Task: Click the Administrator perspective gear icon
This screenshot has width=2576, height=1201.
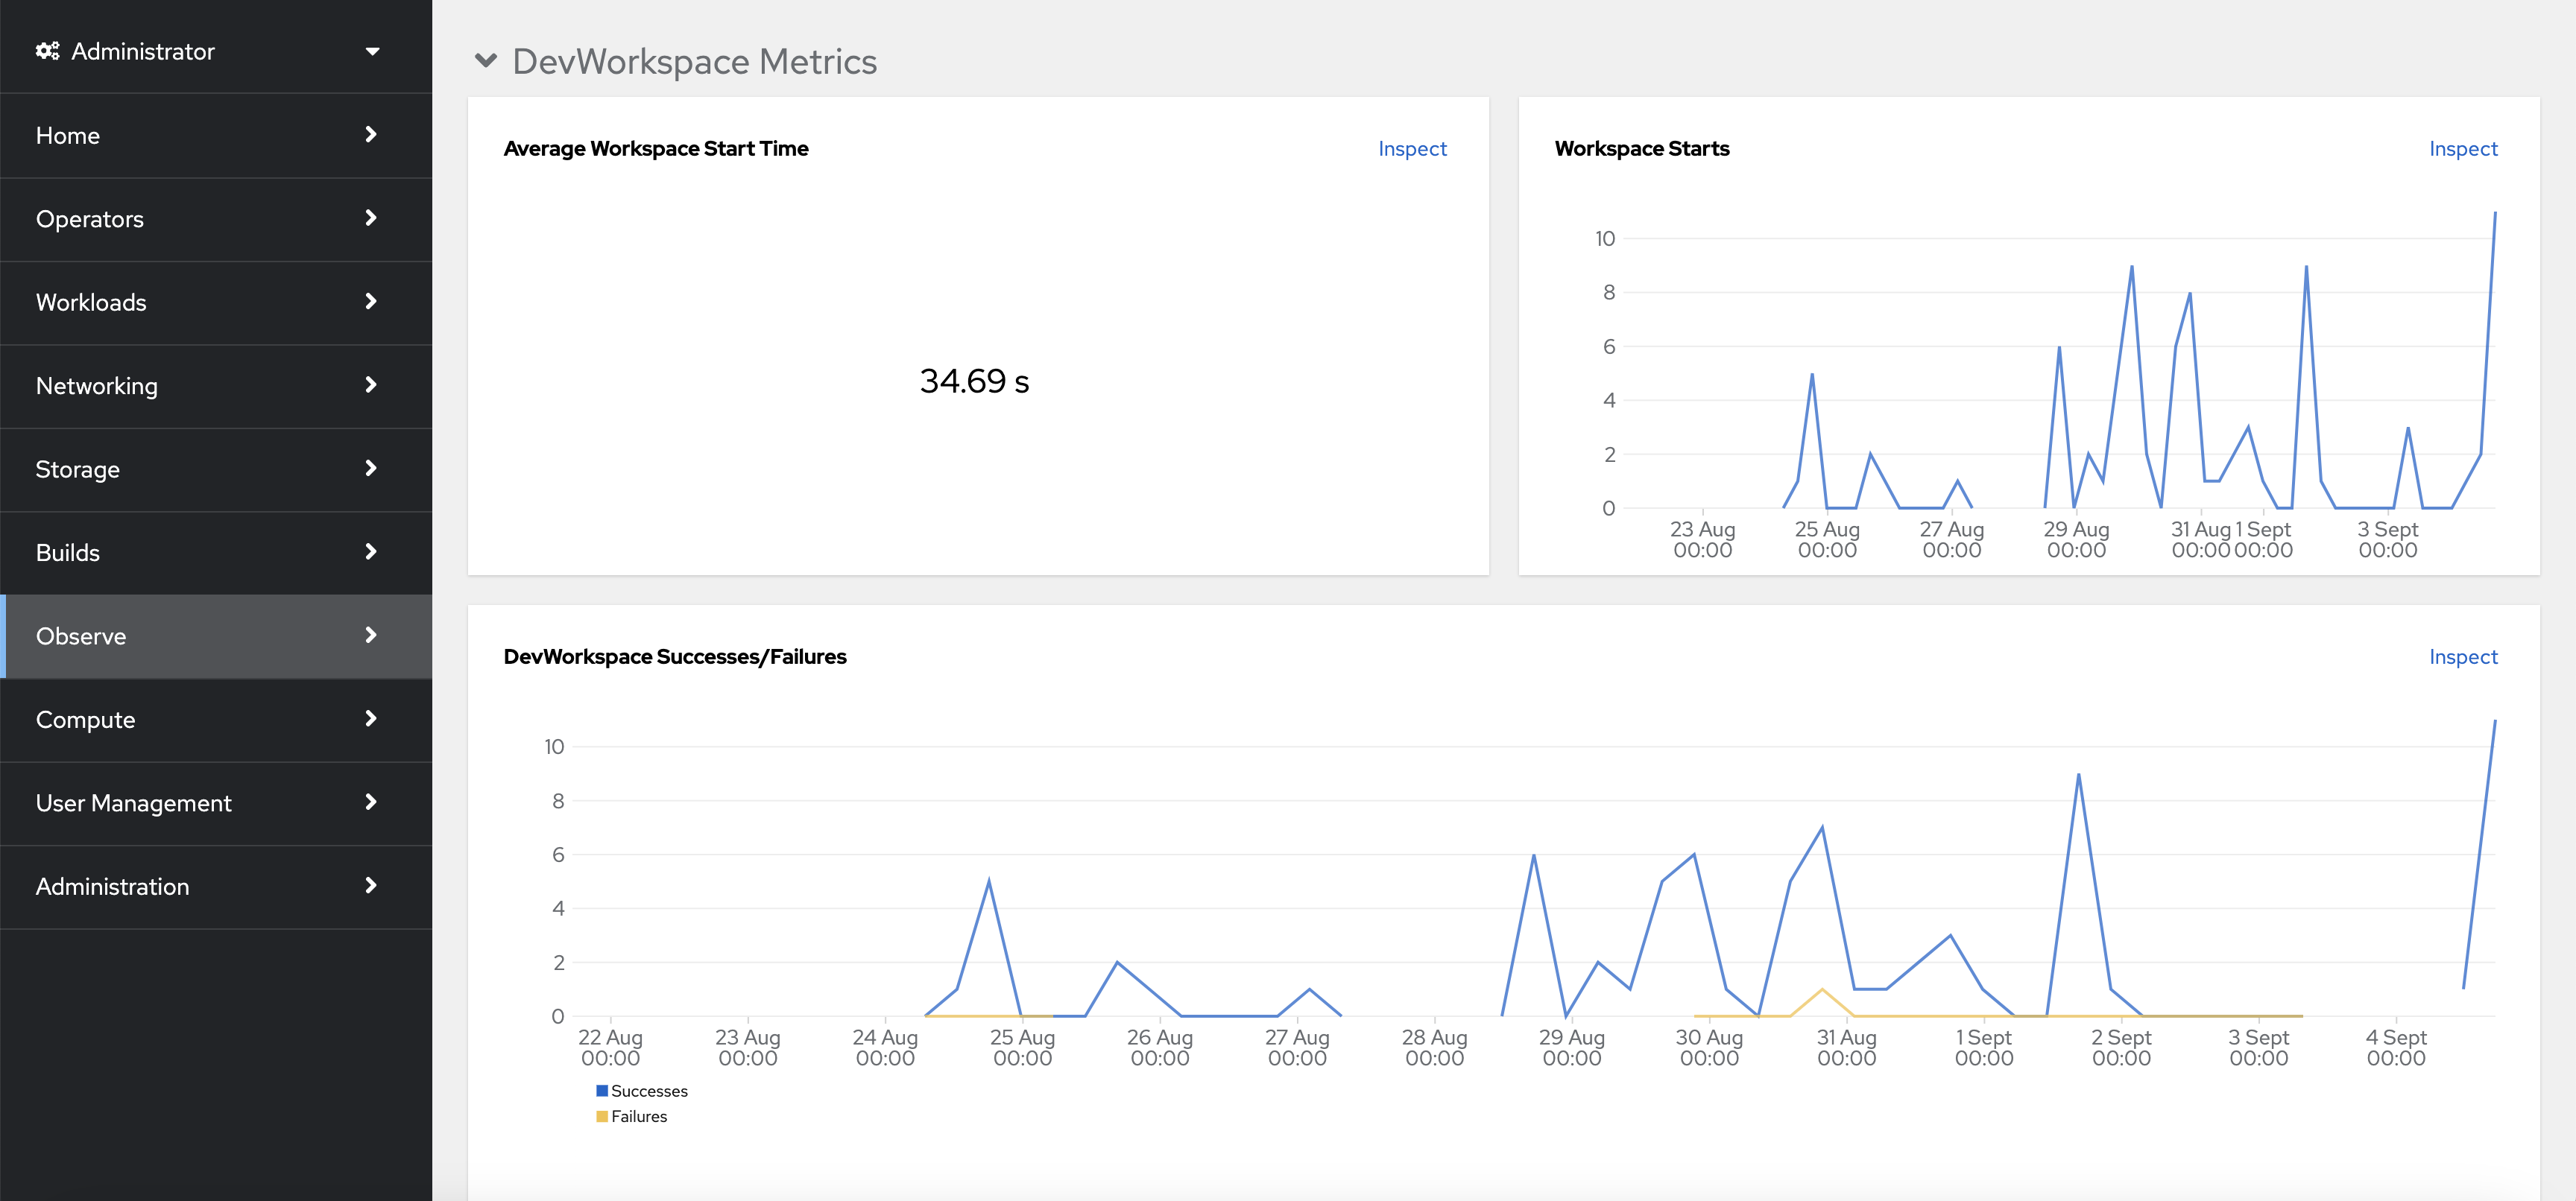Action: tap(47, 51)
